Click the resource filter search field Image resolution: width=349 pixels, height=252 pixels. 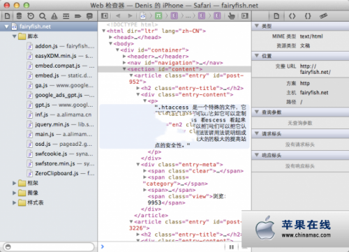coord(49,246)
